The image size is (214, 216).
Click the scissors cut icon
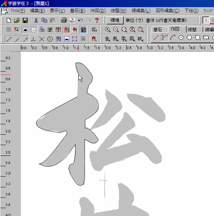tap(36, 21)
